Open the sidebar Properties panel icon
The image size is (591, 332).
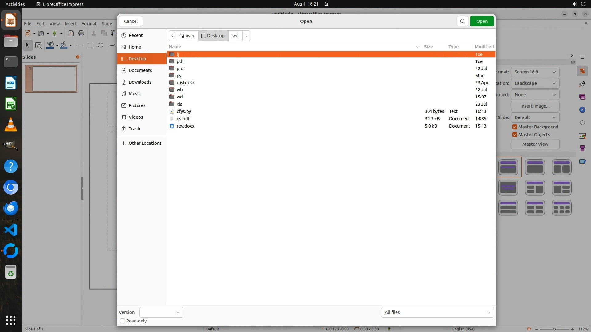pos(582,71)
